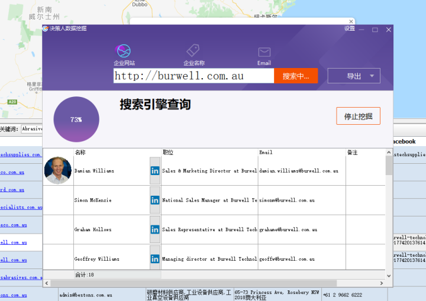Select Sales Representative position cell
Viewport: 426px width, 301px height.
point(209,229)
